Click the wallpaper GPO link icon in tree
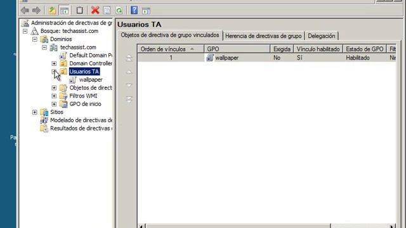406x228 pixels. (x=73, y=80)
